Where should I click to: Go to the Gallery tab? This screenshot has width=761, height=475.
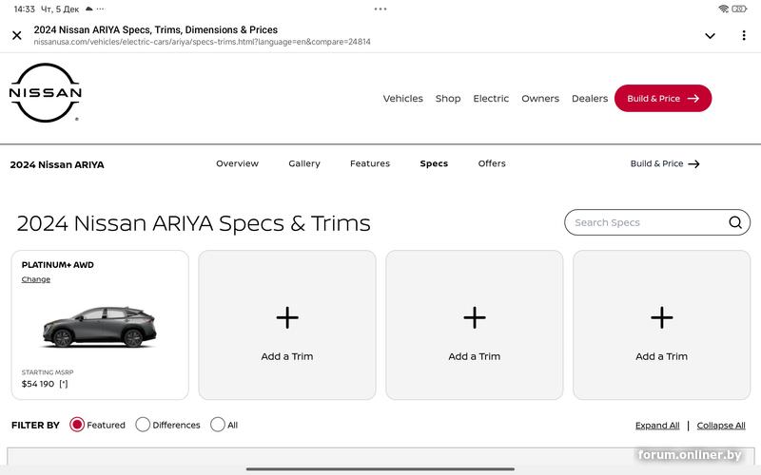click(x=304, y=163)
